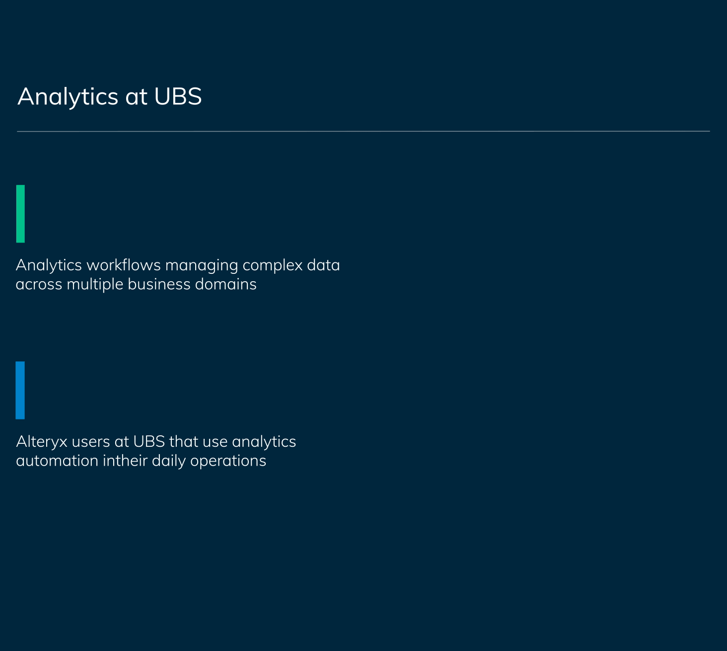Click the word "workflows" in the first paragraph
Viewport: 727px width, 651px height.
pyautogui.click(x=124, y=265)
